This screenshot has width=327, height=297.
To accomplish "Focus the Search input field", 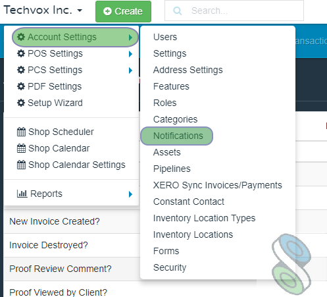I will click(234, 11).
